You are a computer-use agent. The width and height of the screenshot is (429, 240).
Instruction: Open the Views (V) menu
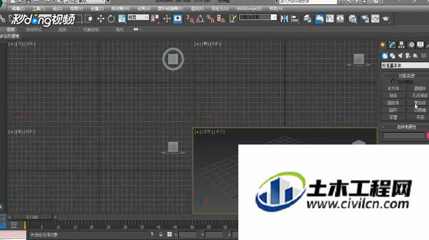[76, 9]
